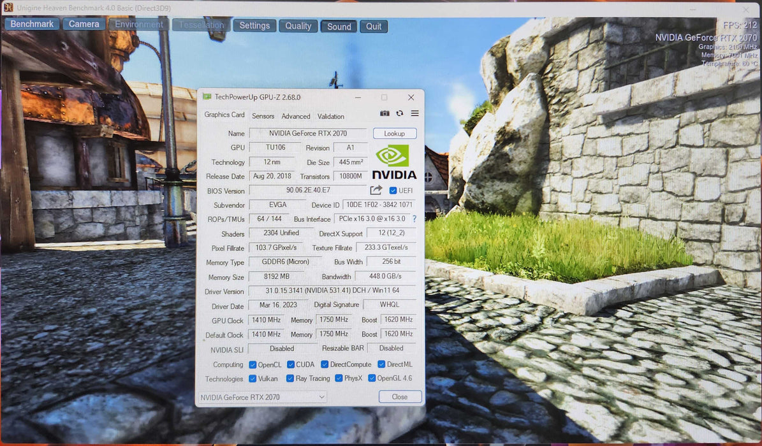Click the NVIDIA SLI Disabled field
Viewport: 762px width, 446px height.
coord(282,349)
